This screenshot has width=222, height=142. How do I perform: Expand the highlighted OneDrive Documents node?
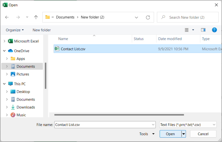coord(7,66)
